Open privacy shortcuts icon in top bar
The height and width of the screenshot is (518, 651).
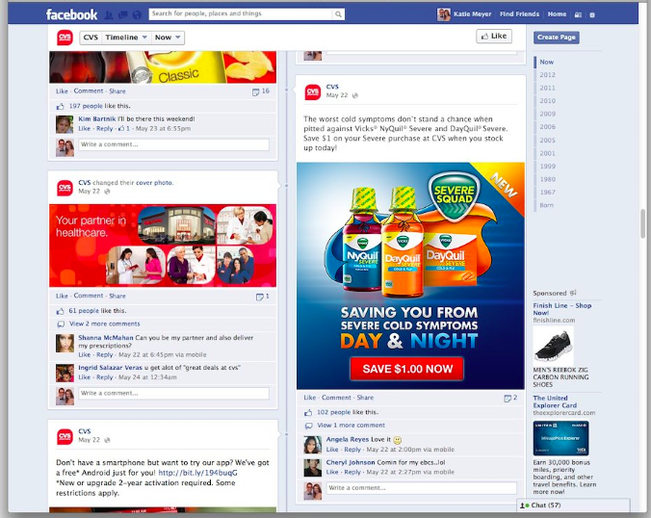(x=578, y=14)
